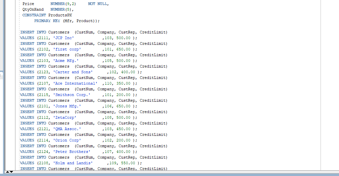Click the 'JCP Inc' company string
The height and width of the screenshot is (176, 339).
click(64, 38)
